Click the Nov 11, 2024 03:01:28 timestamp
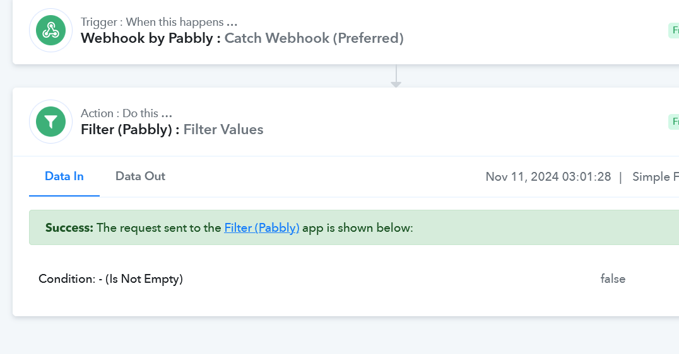The height and width of the screenshot is (354, 679). coord(548,177)
